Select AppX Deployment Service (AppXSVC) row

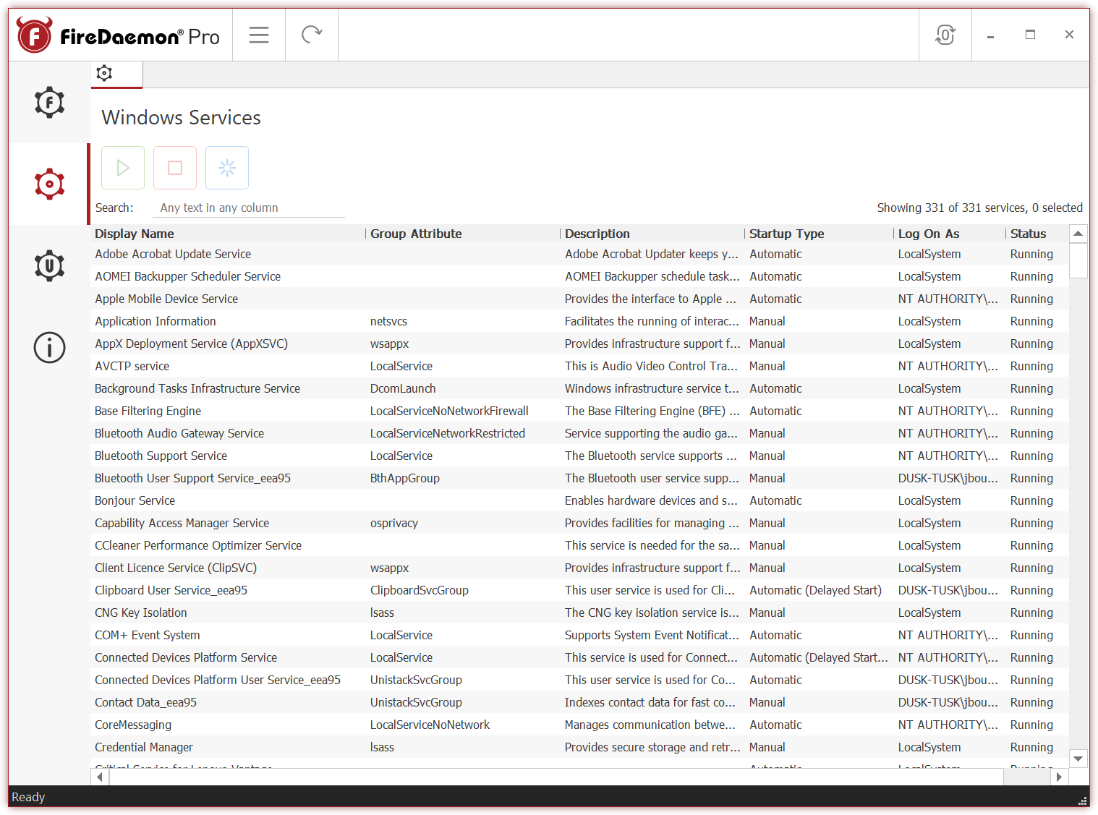[580, 344]
